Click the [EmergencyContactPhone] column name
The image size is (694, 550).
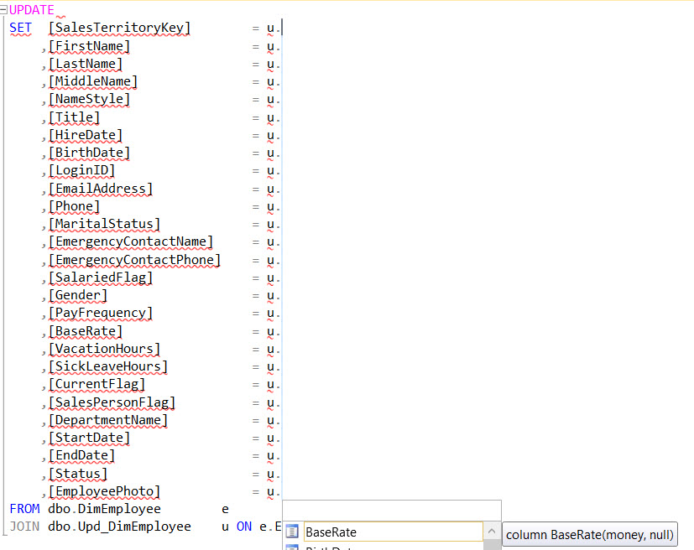point(134,260)
